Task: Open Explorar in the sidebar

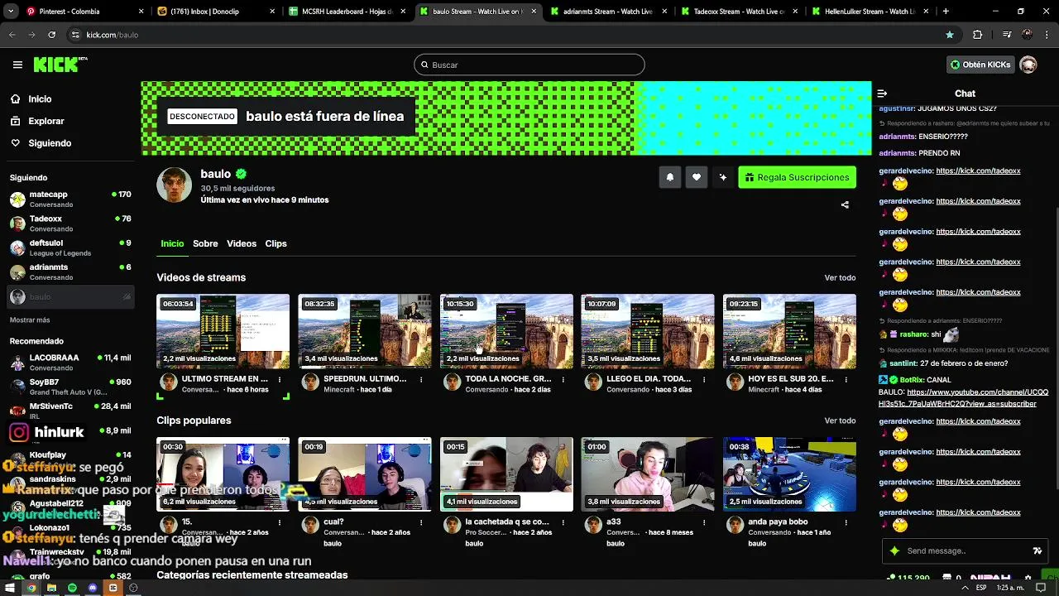Action: (46, 121)
